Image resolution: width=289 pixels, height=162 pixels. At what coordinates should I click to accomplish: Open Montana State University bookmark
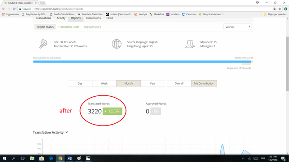(x=90, y=14)
